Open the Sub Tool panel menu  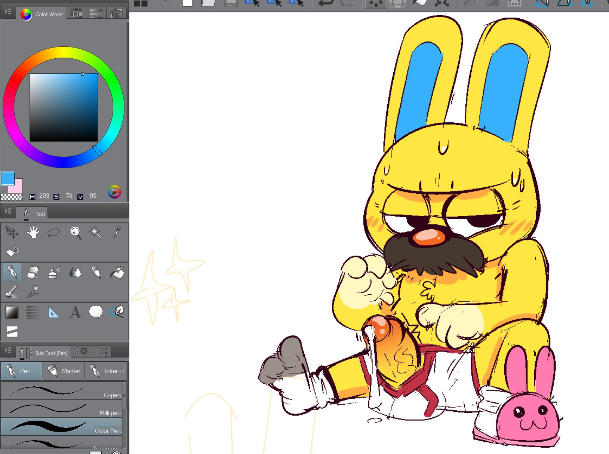click(8, 351)
